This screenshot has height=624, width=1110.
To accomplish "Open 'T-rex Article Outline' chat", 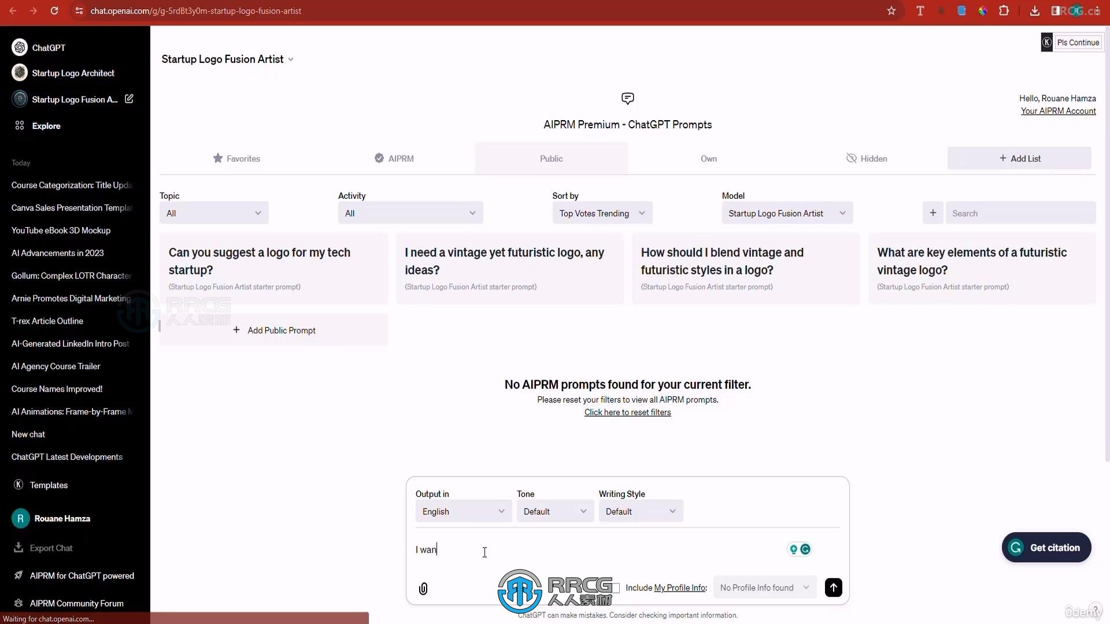I will pyautogui.click(x=47, y=321).
